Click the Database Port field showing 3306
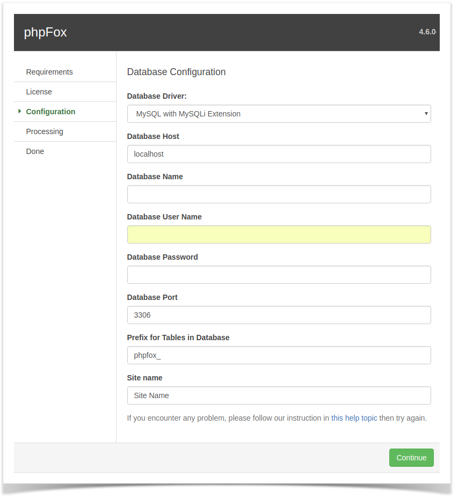The height and width of the screenshot is (499, 458). point(279,315)
